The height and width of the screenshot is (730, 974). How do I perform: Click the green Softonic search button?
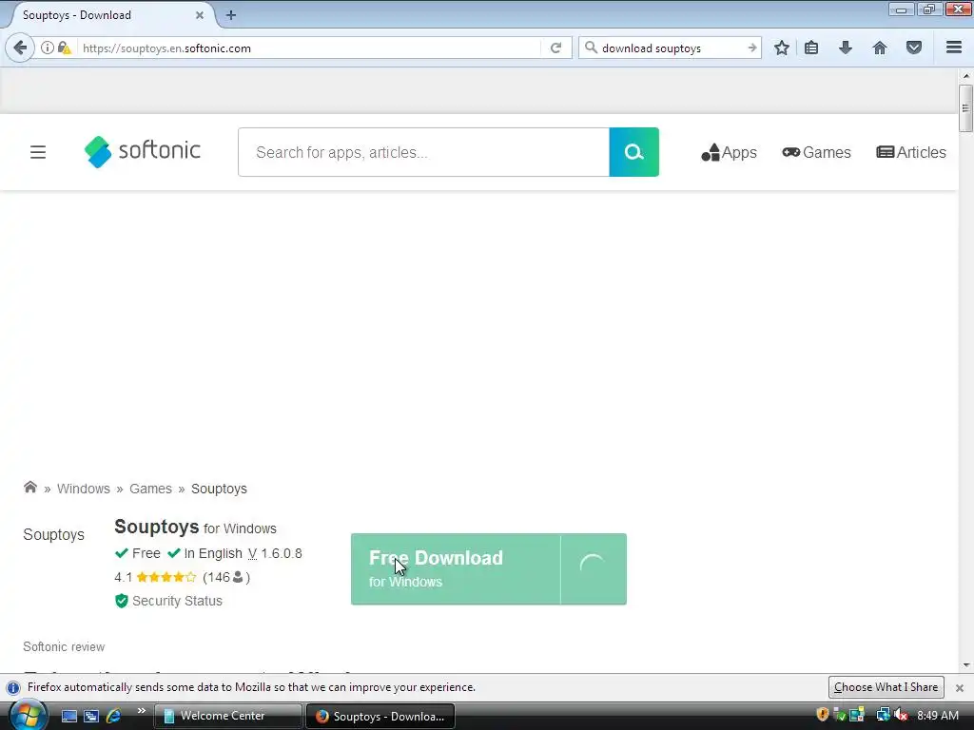pyautogui.click(x=633, y=152)
